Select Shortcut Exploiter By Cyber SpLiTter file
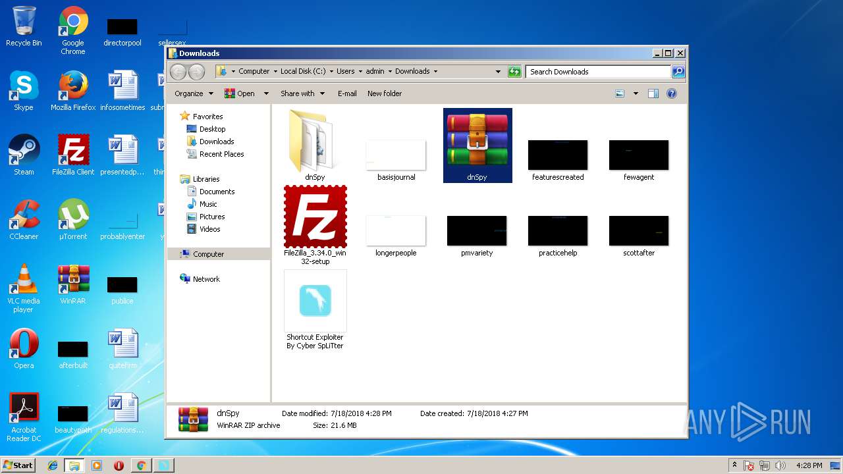The height and width of the screenshot is (474, 843). [x=315, y=309]
